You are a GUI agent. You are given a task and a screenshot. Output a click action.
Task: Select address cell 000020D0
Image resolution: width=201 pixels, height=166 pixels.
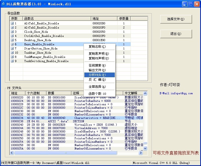(99, 23)
